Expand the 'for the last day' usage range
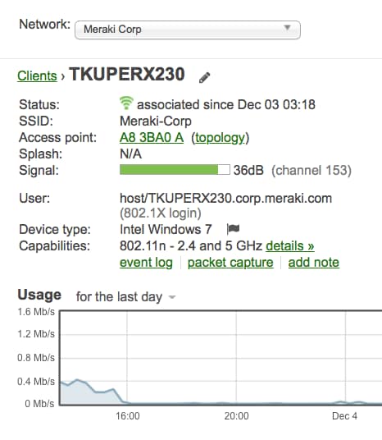Screen dimensions: 382x440 pyautogui.click(x=126, y=297)
